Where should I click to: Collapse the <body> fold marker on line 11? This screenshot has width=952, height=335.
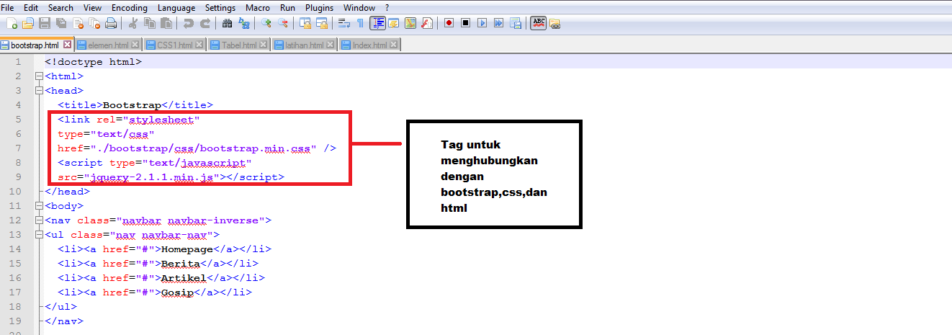[x=38, y=206]
